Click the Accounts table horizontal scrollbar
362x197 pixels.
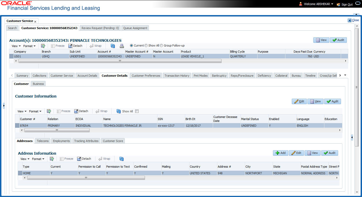click(120, 61)
